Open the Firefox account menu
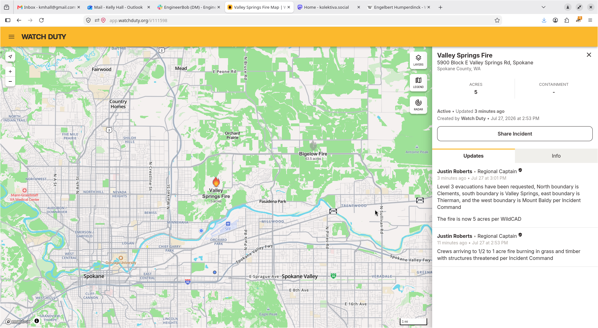 pyautogui.click(x=555, y=20)
